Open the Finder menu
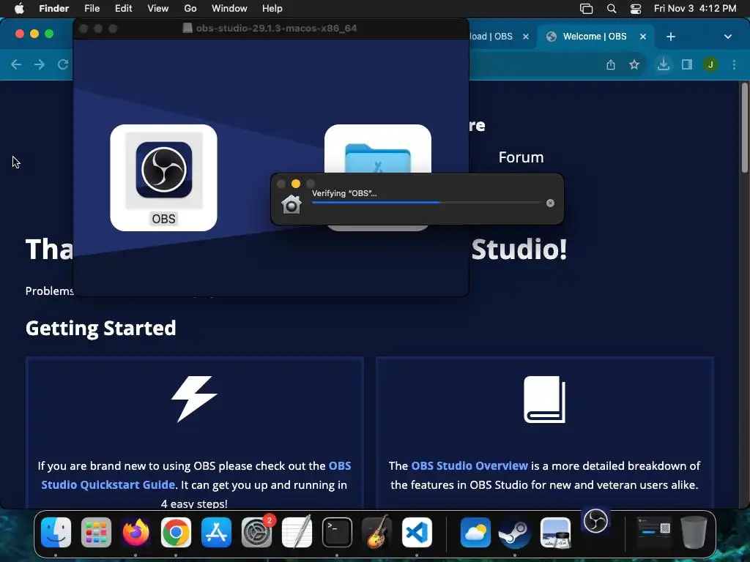The image size is (750, 562). click(54, 9)
